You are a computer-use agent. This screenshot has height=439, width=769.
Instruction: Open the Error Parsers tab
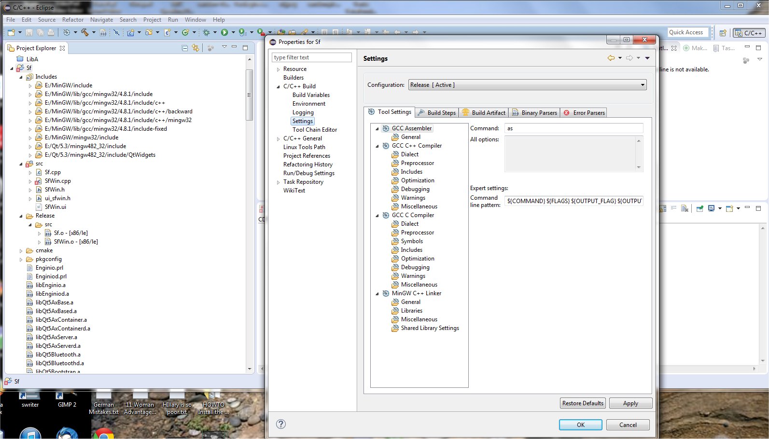coord(584,113)
